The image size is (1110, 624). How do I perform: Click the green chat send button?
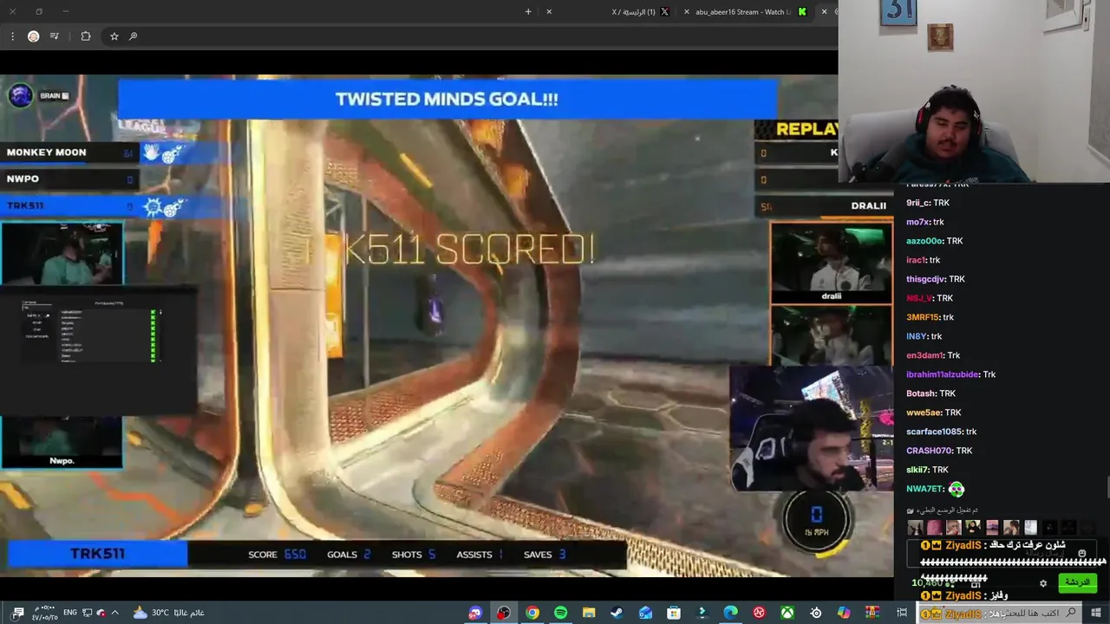coord(1077,582)
